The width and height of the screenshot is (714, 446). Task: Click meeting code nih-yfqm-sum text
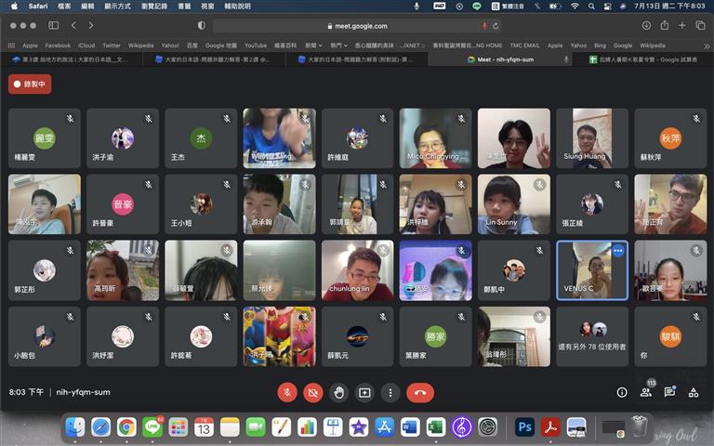[x=83, y=392]
